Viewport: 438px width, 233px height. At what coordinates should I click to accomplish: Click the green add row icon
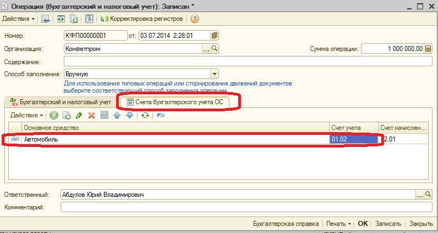coord(53,115)
